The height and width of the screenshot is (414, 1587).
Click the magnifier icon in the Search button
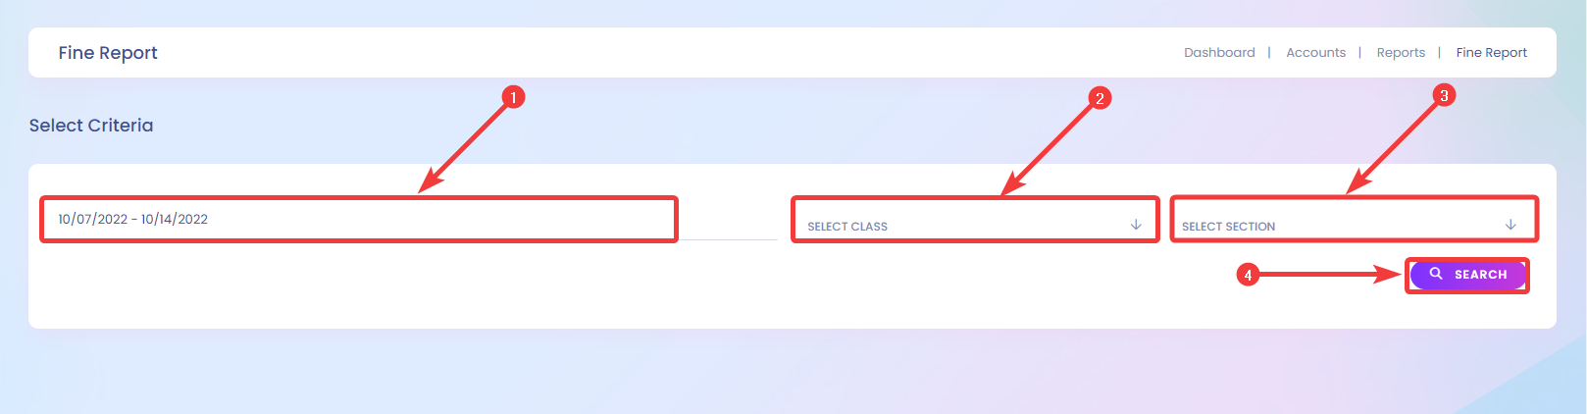click(x=1436, y=274)
